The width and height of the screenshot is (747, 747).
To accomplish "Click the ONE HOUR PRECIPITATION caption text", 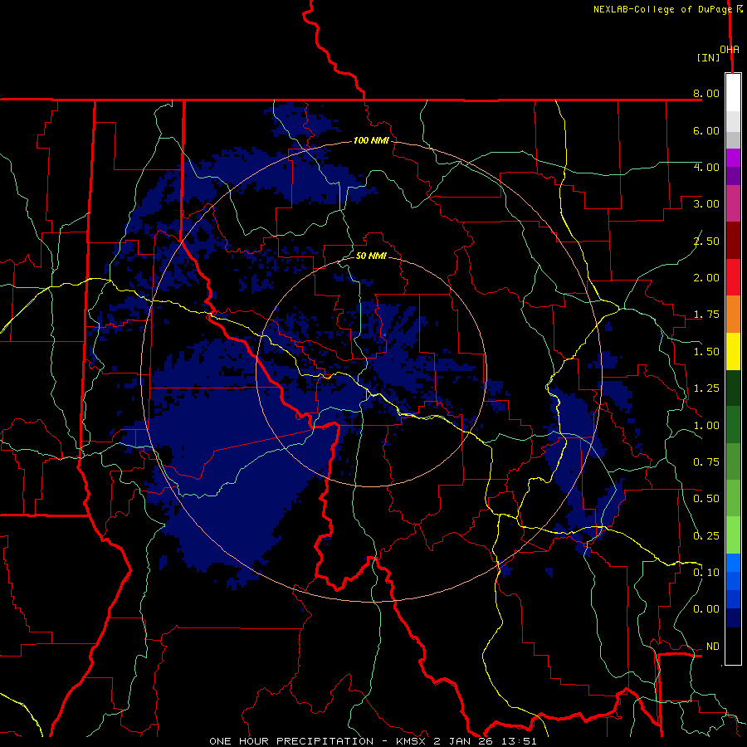I will pos(291,741).
